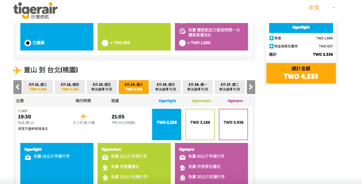Screen dimensions: 362x184
Task: Choose the tigersmart TWD 3,186 fare
Action: [x=200, y=124]
